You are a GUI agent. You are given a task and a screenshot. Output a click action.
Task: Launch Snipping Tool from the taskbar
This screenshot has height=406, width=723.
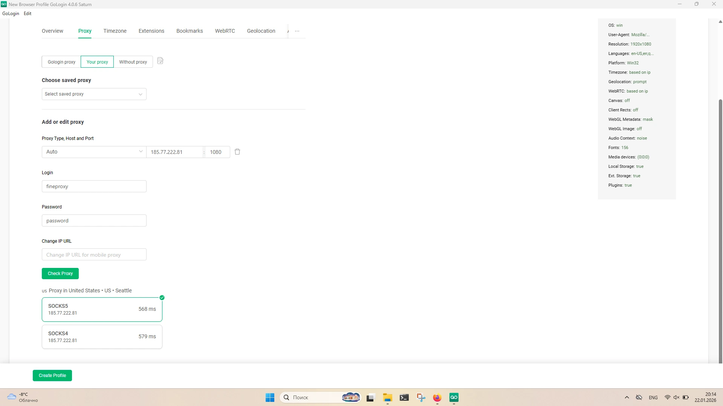click(x=421, y=397)
